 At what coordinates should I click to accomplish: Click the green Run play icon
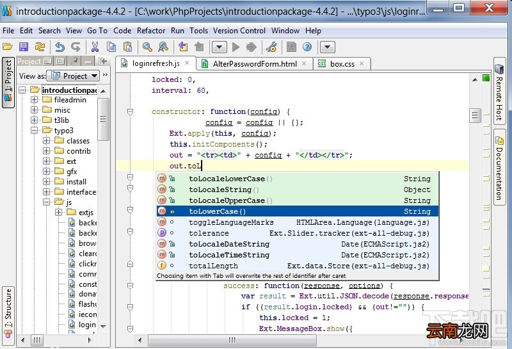[x=236, y=47]
